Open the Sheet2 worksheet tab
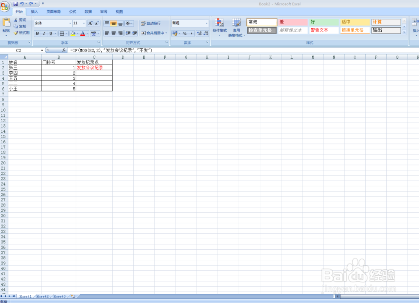Image resolution: width=419 pixels, height=303 pixels. pyautogui.click(x=42, y=296)
